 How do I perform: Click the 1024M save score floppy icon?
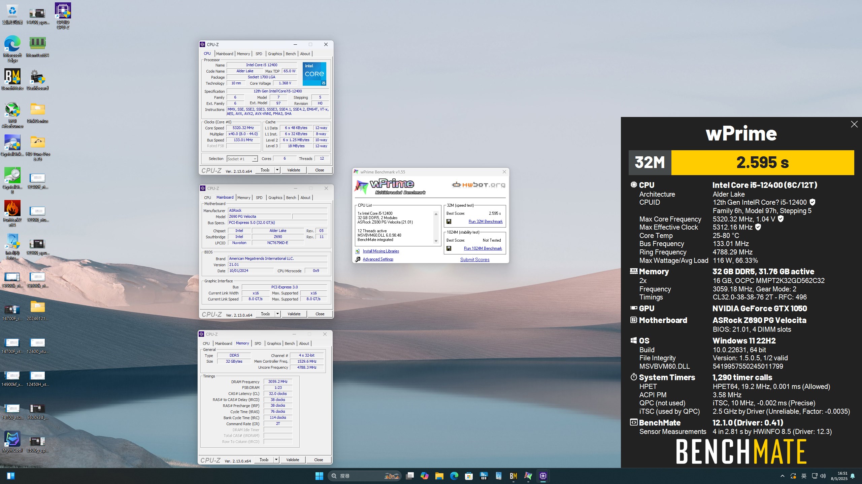tap(449, 248)
